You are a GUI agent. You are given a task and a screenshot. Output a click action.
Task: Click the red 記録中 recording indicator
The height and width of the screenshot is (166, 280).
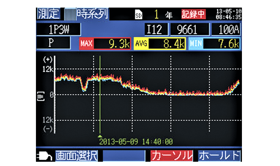click(x=194, y=14)
